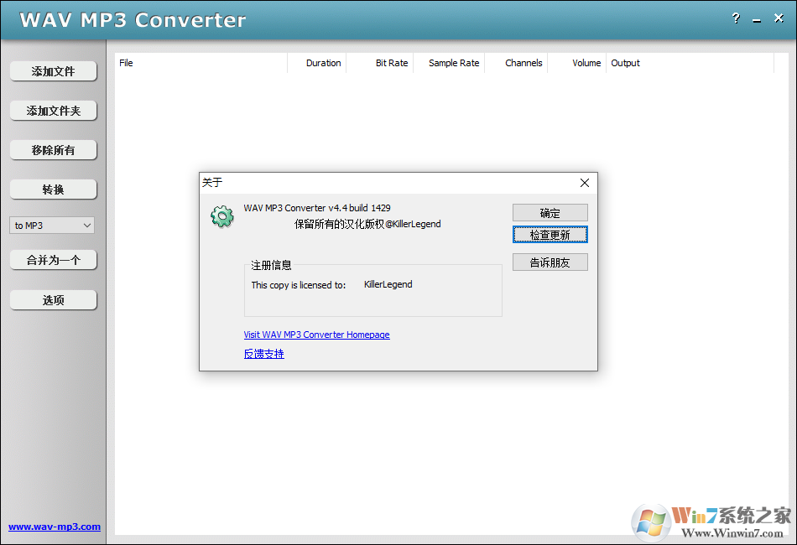Open the 反馈支持 (Feedback support) link
Image resolution: width=797 pixels, height=545 pixels.
tap(263, 354)
